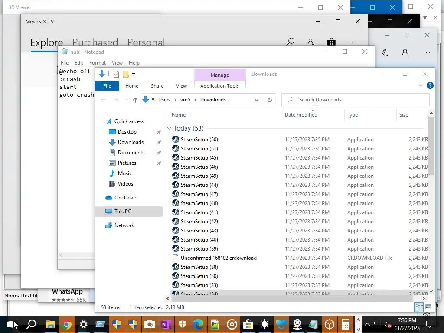Open Calculator from the taskbar

coord(346,324)
